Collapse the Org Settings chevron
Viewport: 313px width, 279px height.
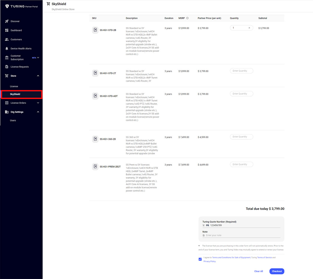(x=38, y=112)
